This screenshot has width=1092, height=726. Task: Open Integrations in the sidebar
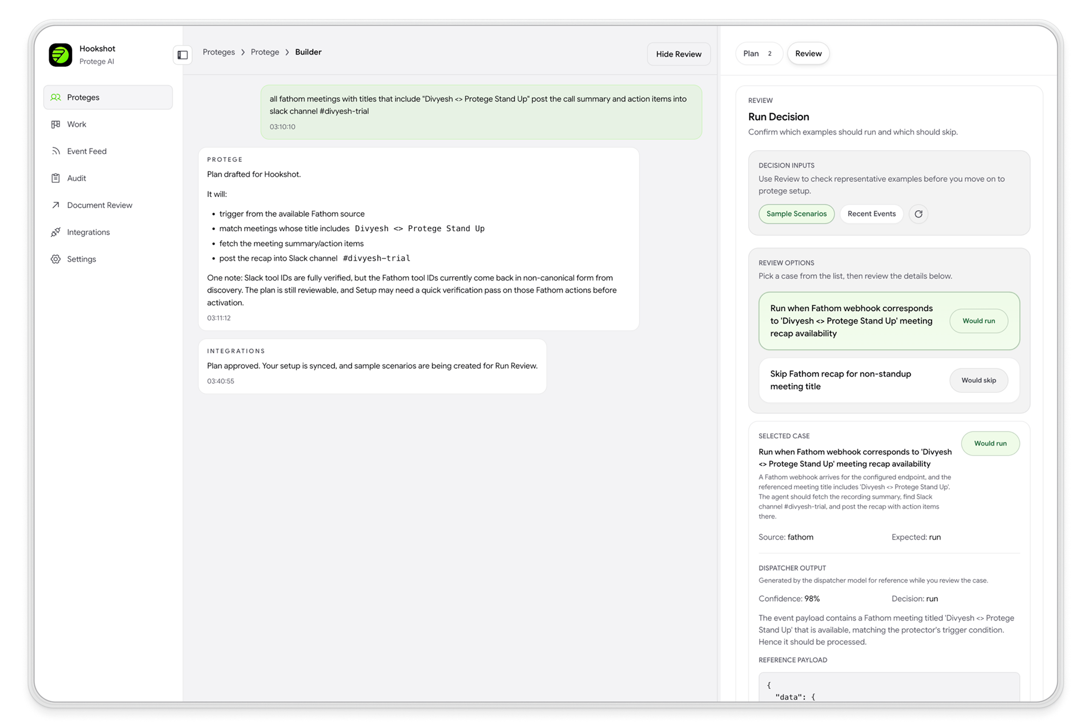click(x=108, y=232)
